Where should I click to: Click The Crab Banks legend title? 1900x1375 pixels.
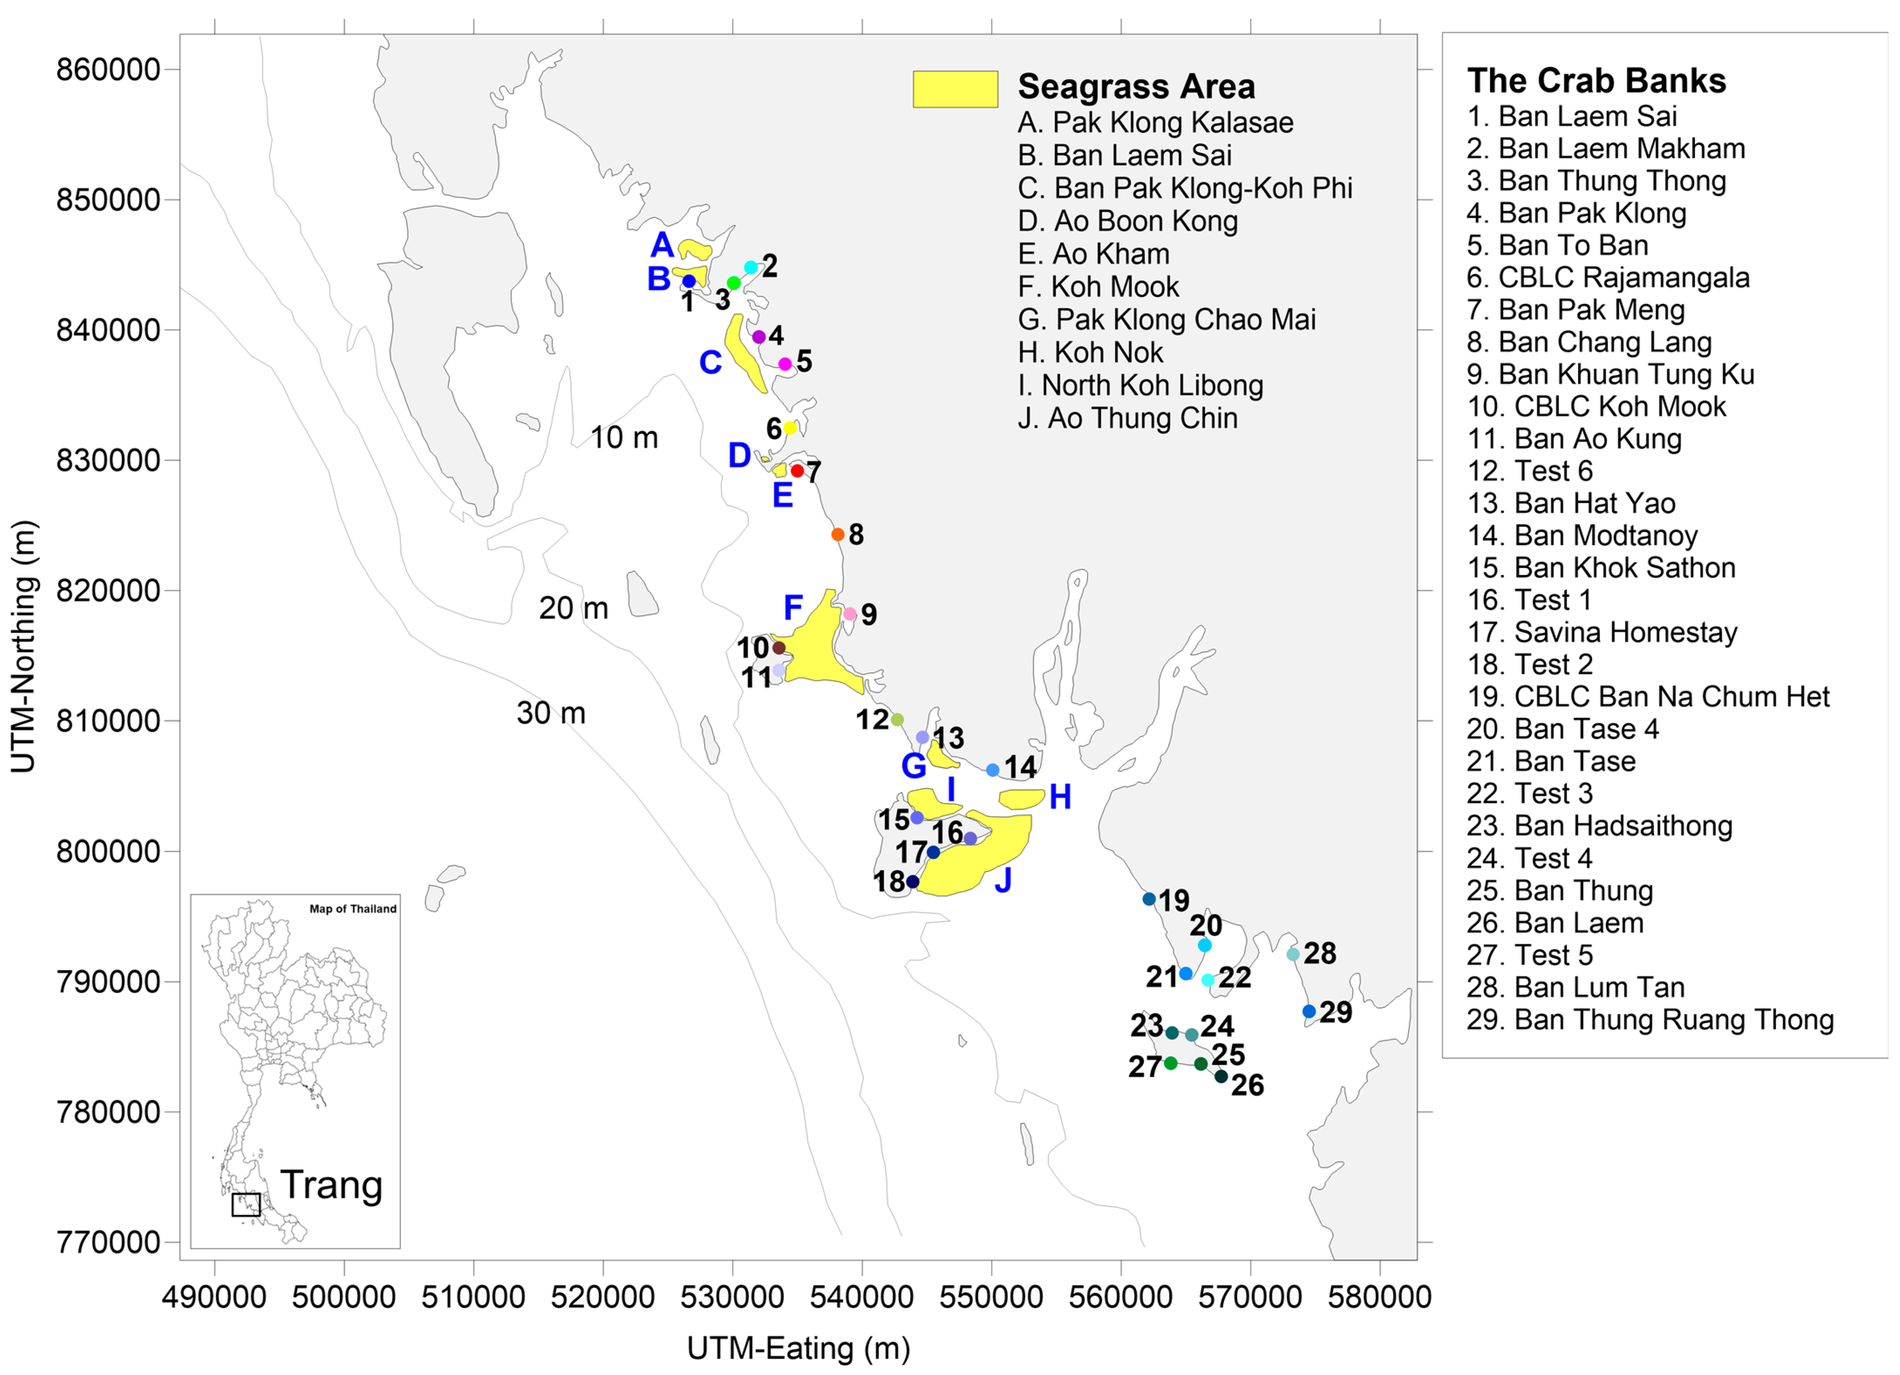(x=1596, y=81)
